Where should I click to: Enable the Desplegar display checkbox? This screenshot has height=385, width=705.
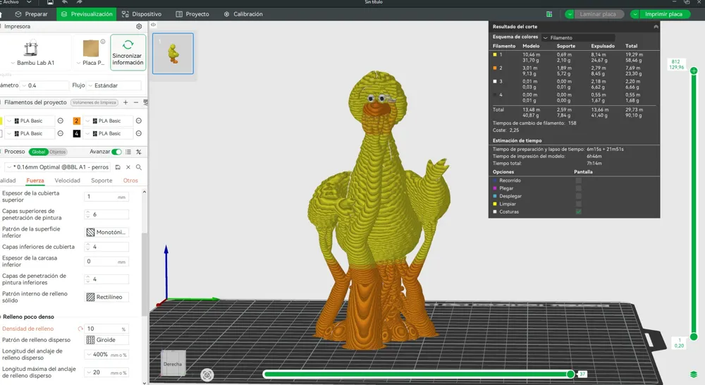pos(579,196)
